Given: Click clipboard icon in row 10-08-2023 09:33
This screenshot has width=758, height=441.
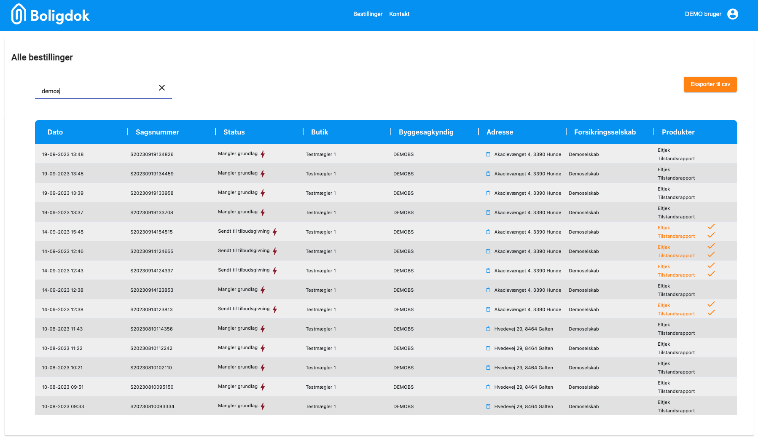Looking at the screenshot, I should click(x=488, y=406).
